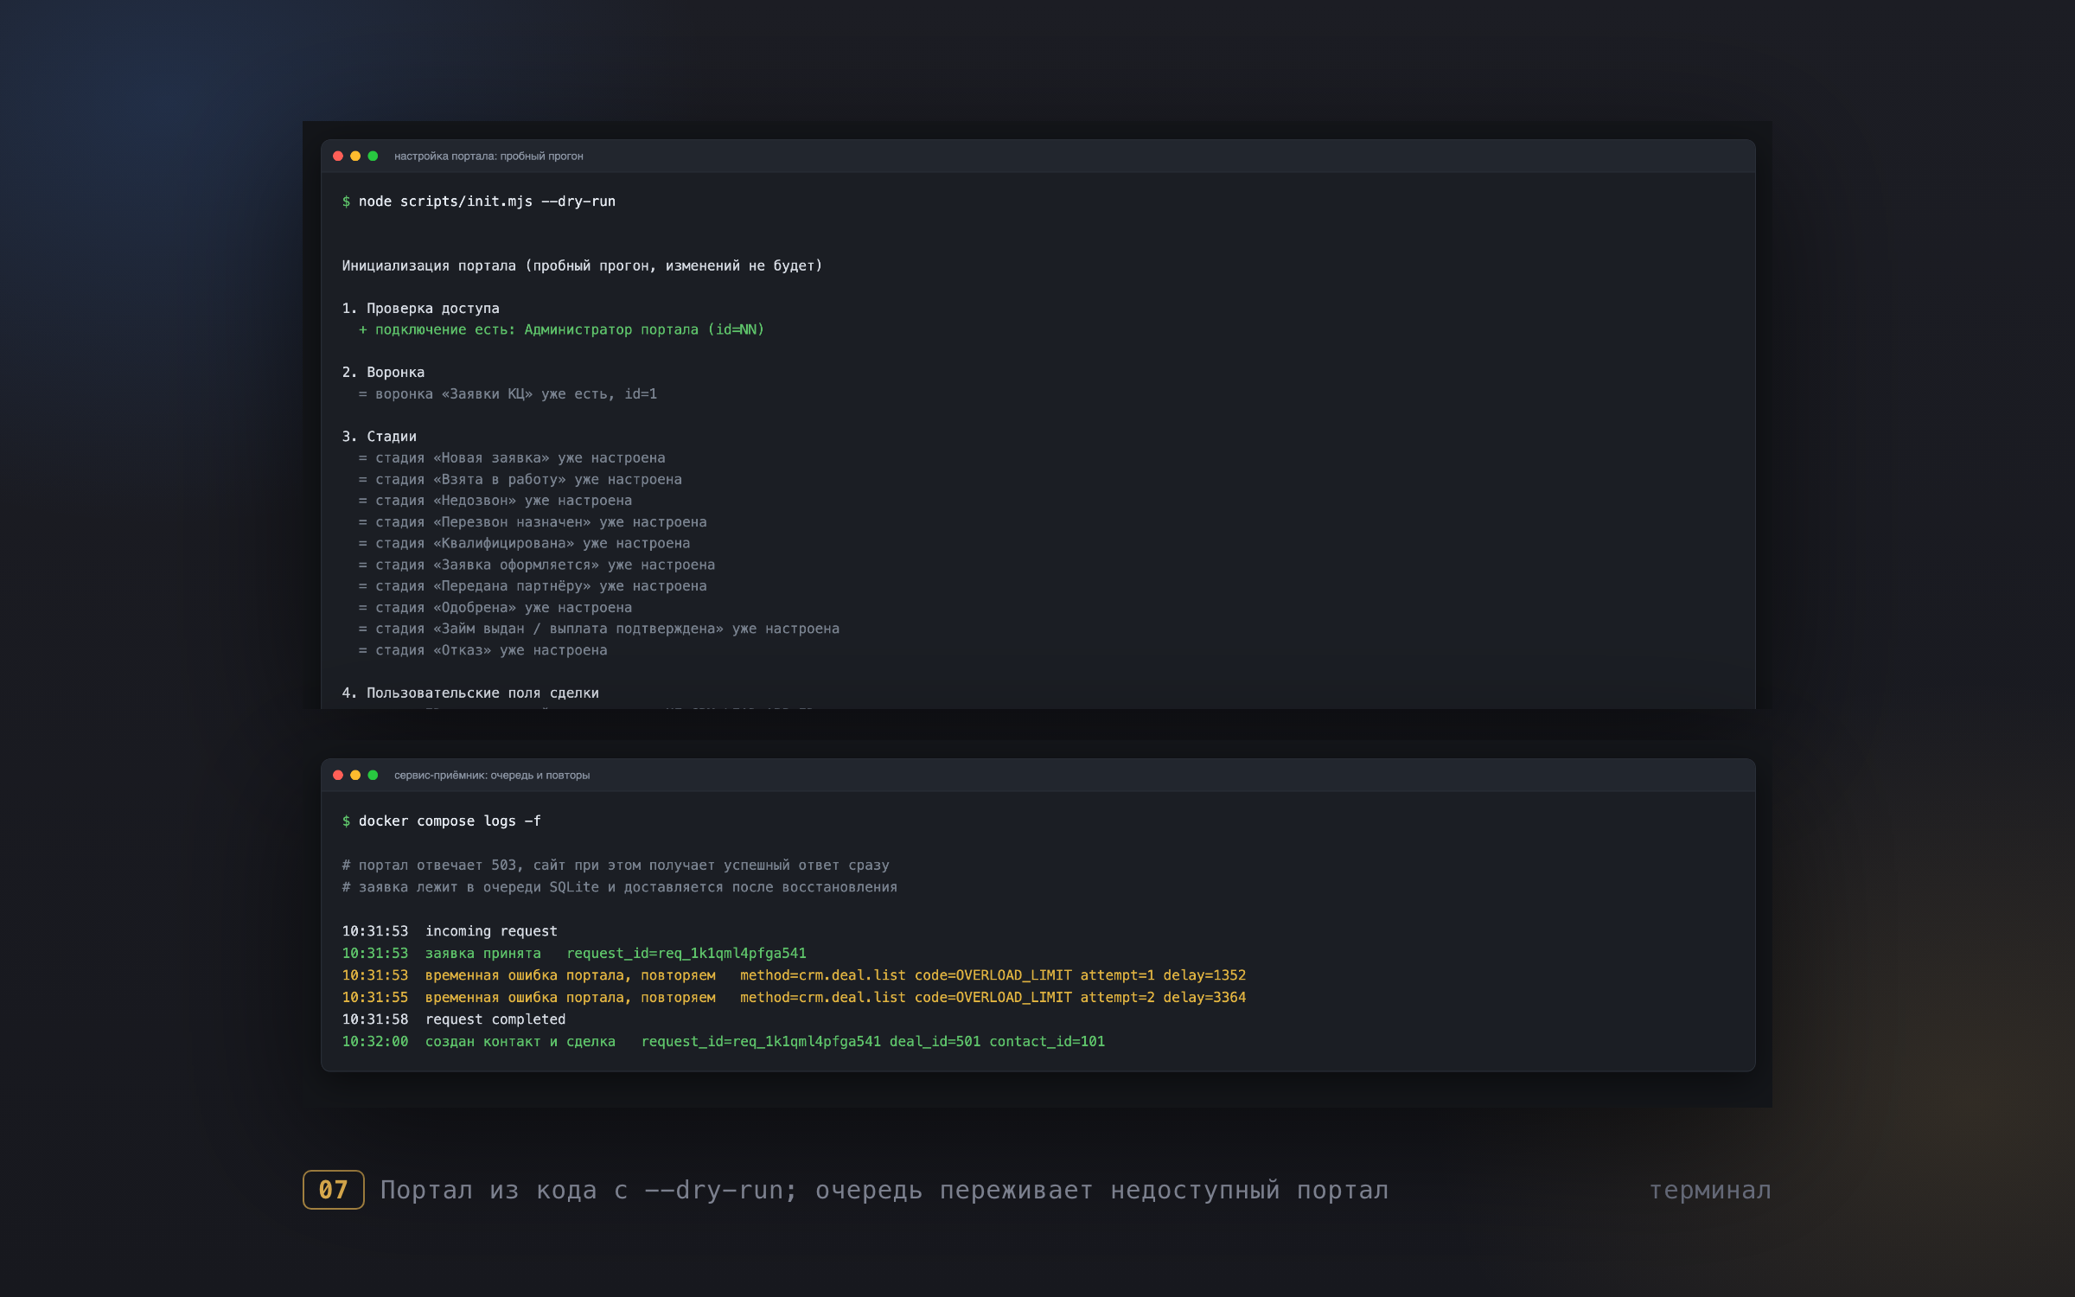This screenshot has width=2075, height=1297.
Task: Click line стадия «Займ выдан / выплата подтверждена»
Action: 599,629
